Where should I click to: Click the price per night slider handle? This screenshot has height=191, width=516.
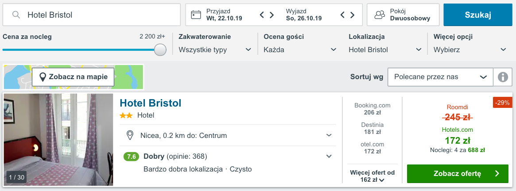pos(160,50)
